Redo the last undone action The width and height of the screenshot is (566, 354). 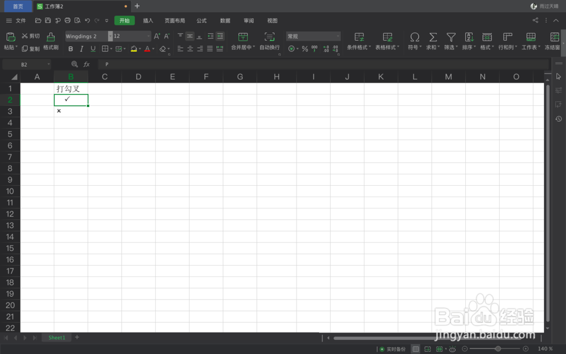click(97, 20)
